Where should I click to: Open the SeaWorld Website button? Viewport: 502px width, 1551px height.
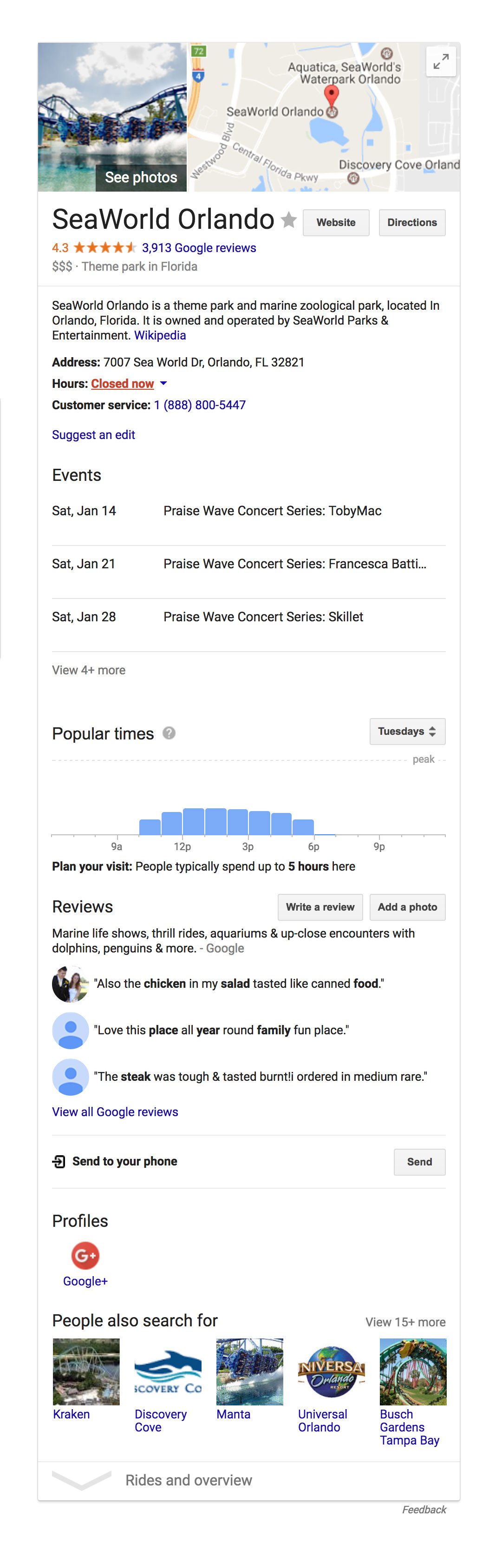click(336, 223)
